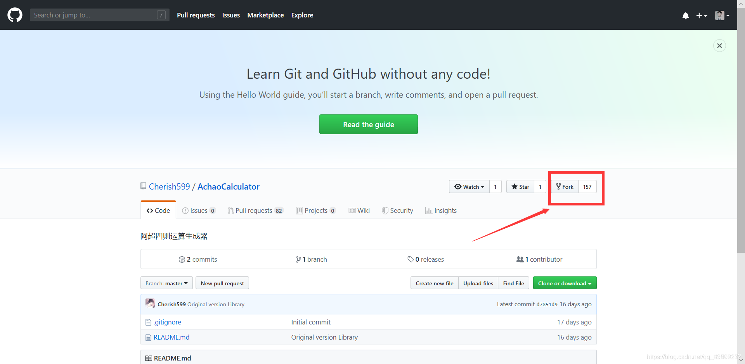The width and height of the screenshot is (745, 364).
Task: Click the contributors people icon
Action: pos(520,259)
